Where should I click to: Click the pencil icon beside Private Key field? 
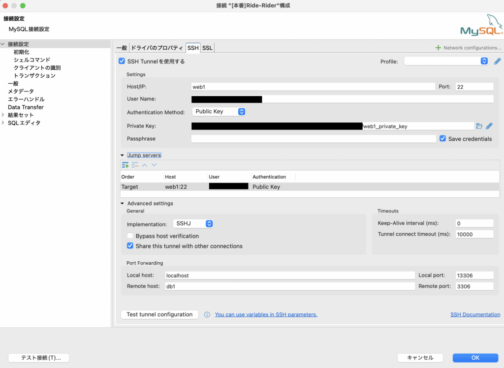pyautogui.click(x=489, y=126)
